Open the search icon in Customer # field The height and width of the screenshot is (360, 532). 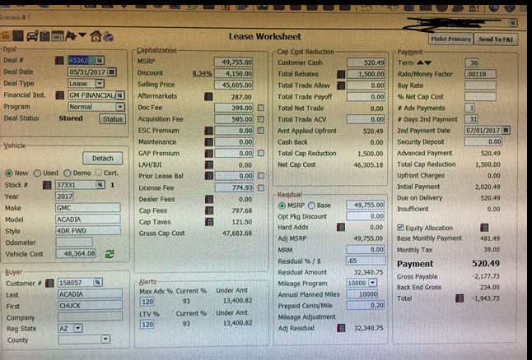coord(97,283)
